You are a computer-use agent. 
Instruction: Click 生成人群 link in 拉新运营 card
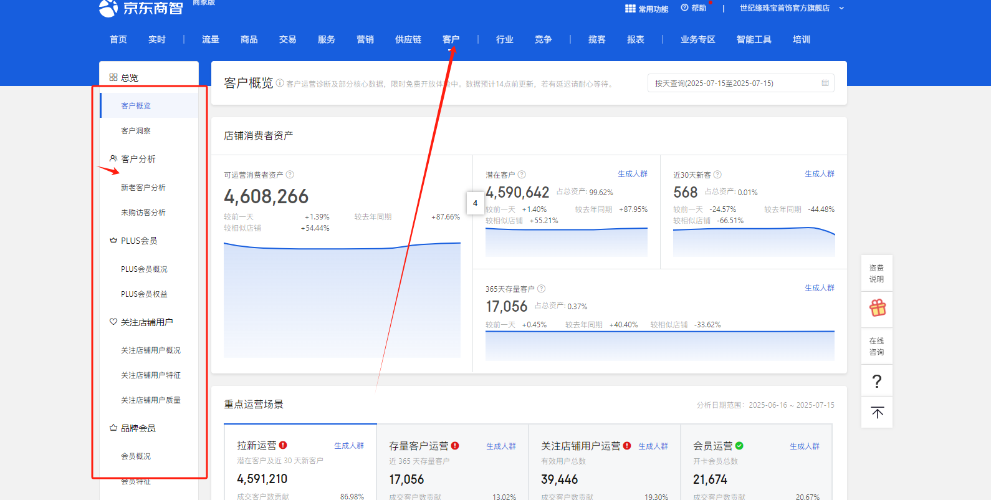348,446
